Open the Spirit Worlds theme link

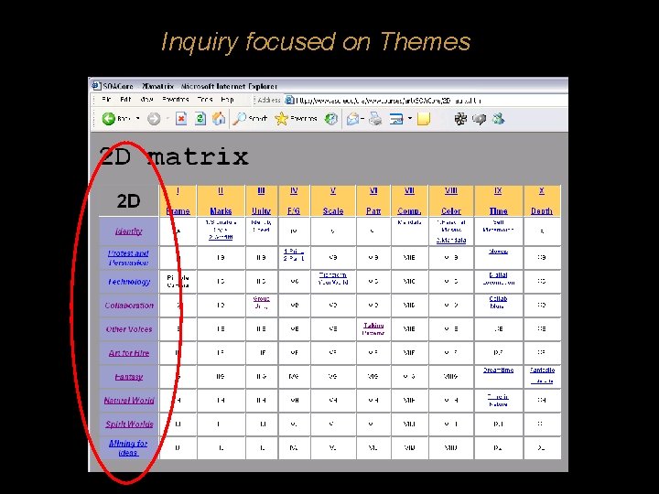(x=129, y=424)
